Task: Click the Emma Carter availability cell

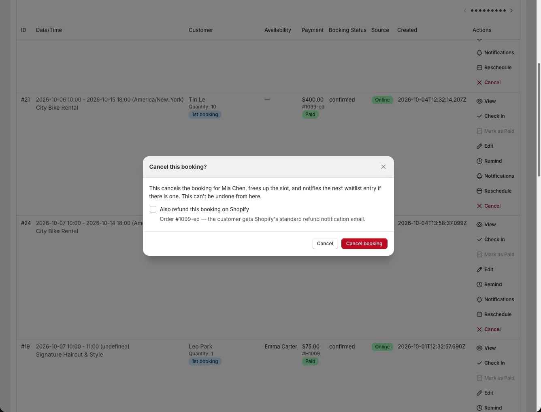Action: click(281, 346)
